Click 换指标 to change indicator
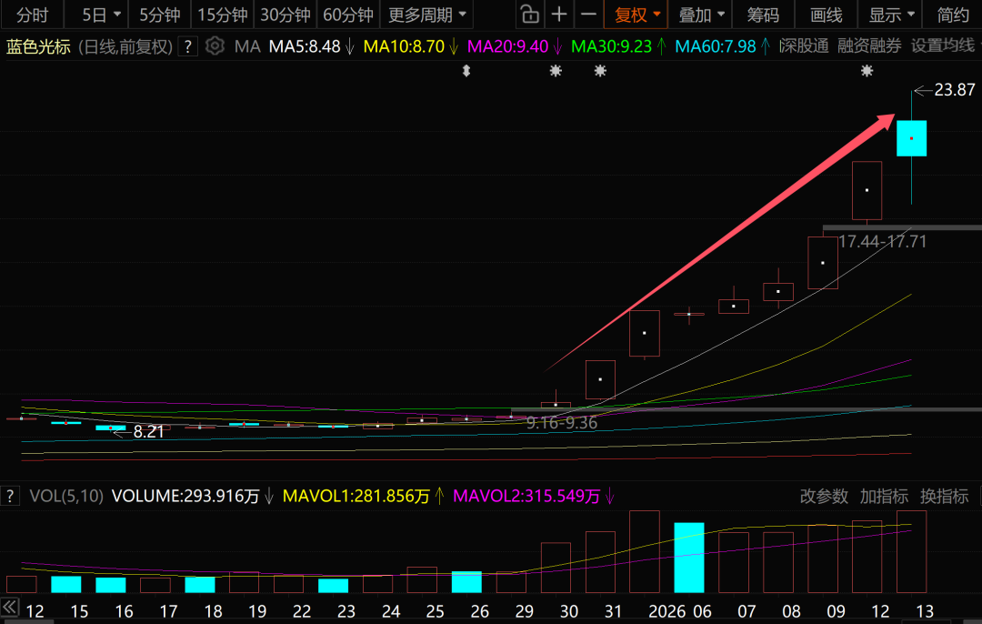 945,496
